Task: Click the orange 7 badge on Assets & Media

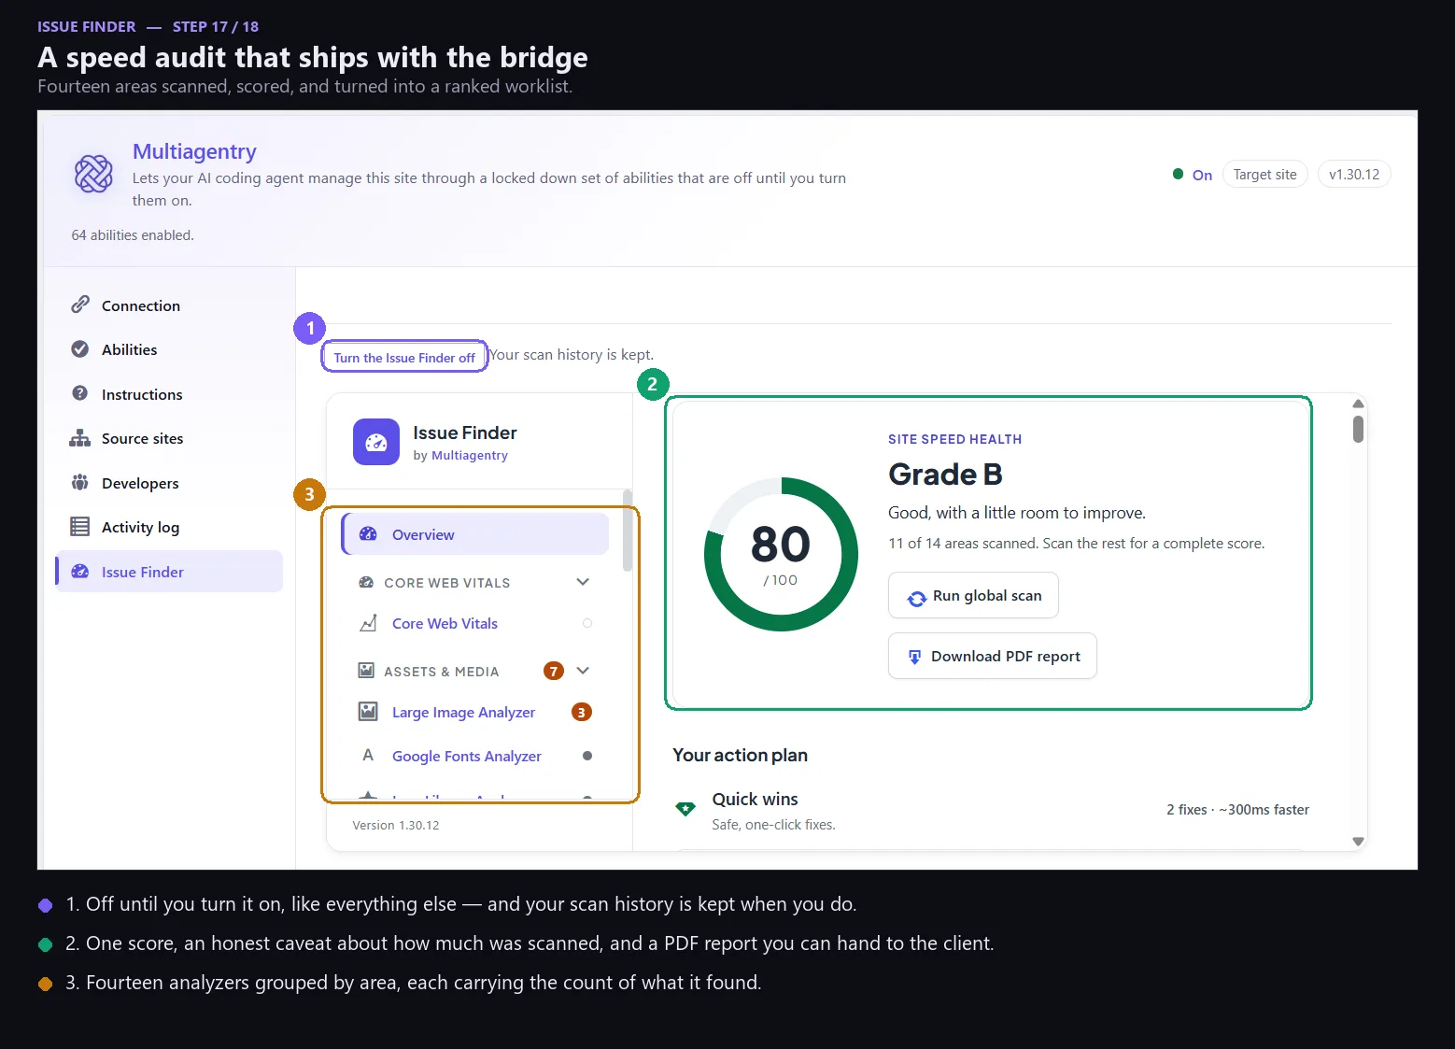Action: click(554, 671)
